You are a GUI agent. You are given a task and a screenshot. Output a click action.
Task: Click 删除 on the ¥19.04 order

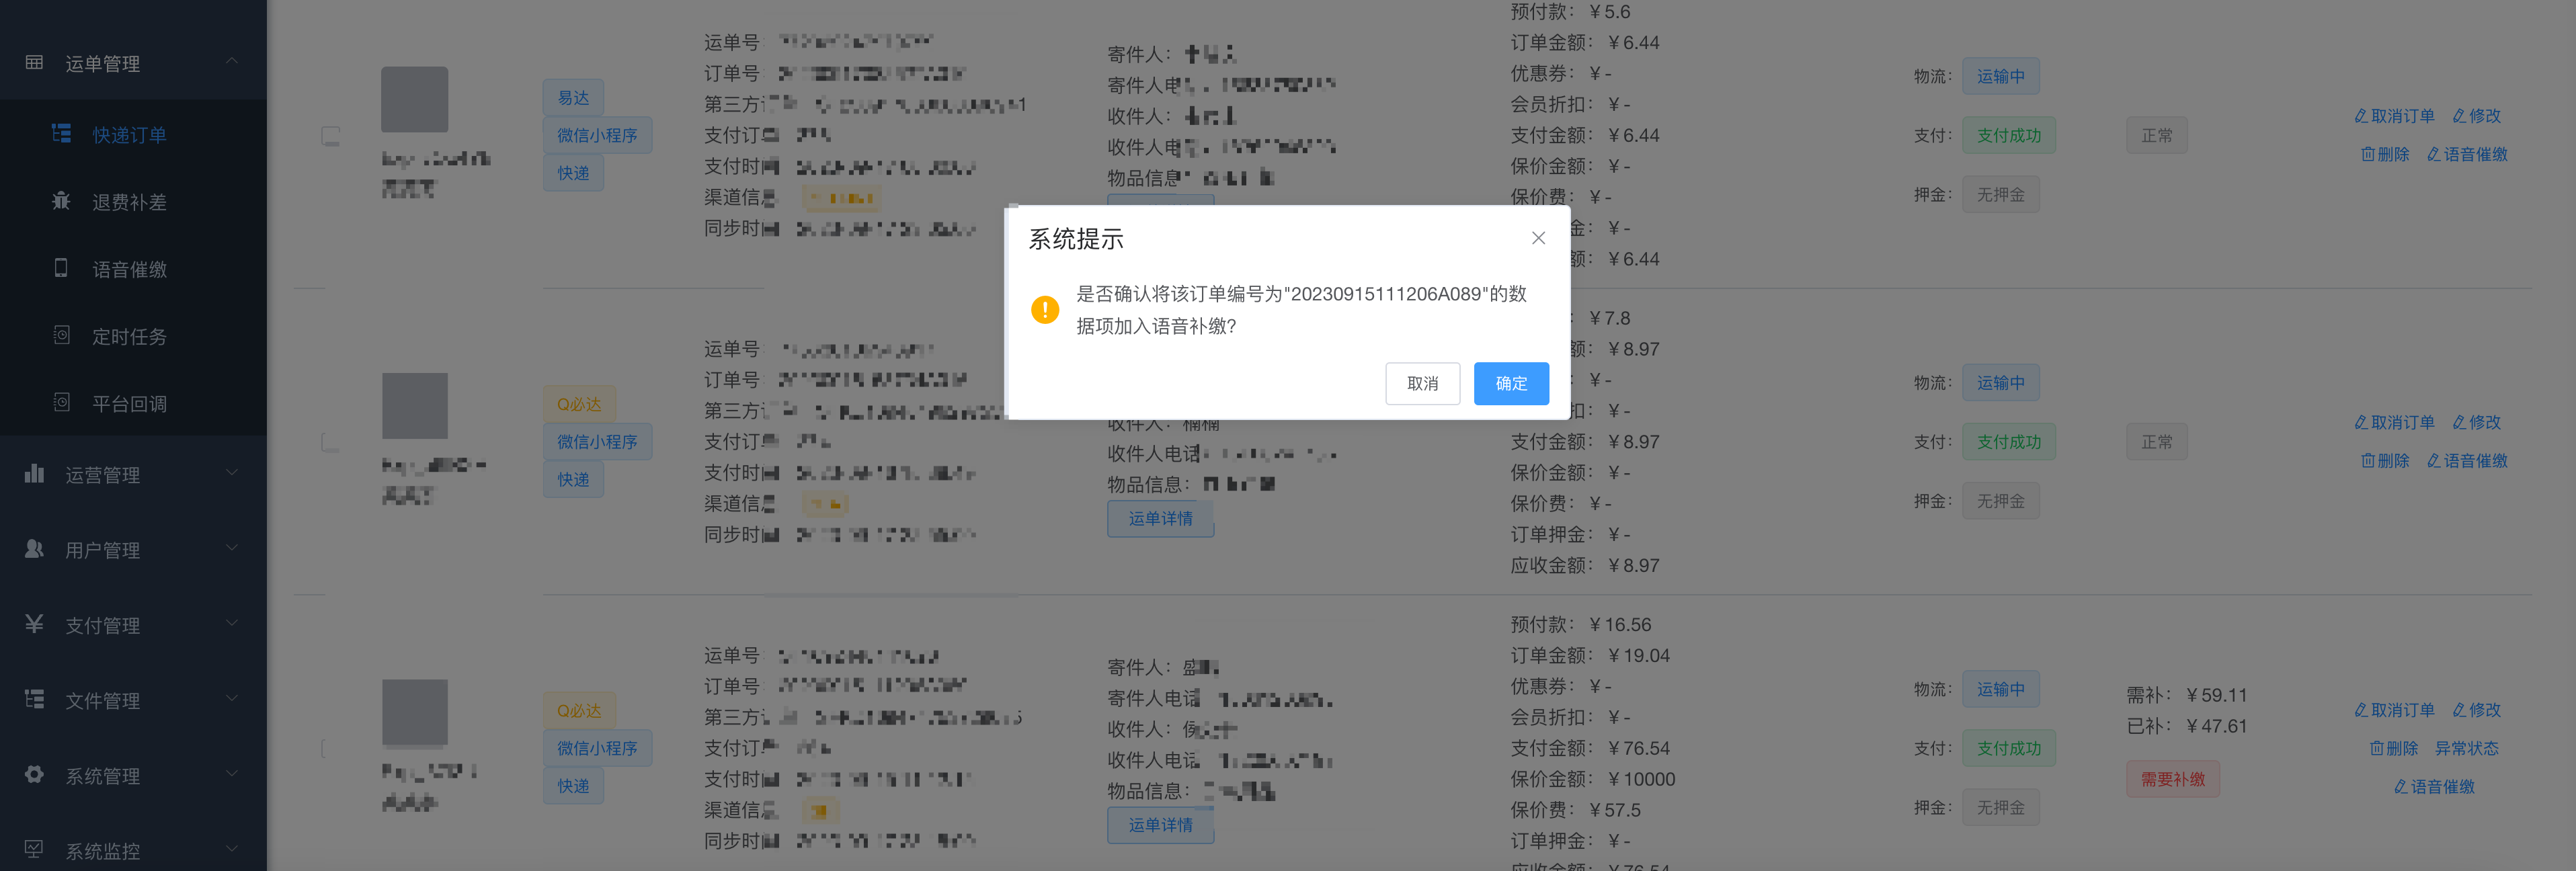(2393, 748)
